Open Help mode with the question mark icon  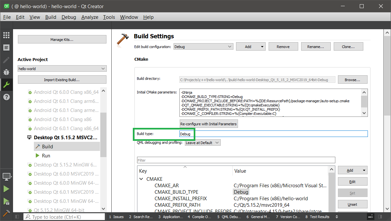6,97
